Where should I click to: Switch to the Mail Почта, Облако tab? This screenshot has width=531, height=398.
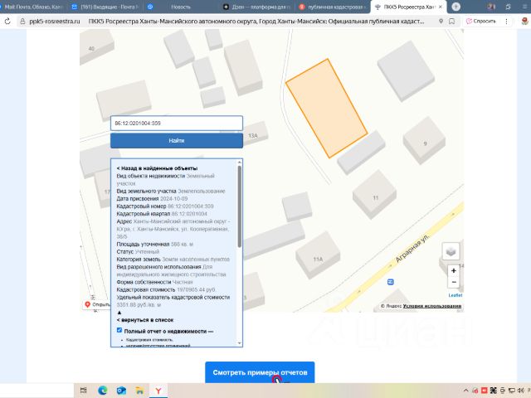(x=32, y=7)
